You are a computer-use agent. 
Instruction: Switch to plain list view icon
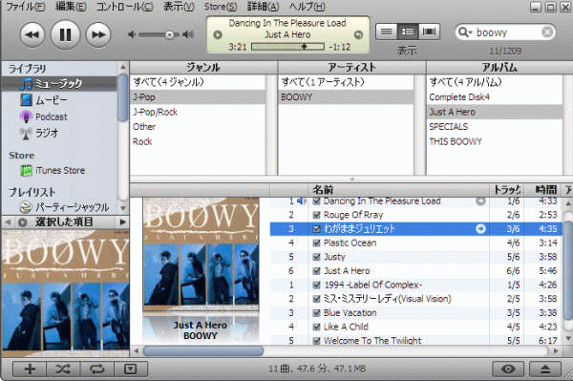386,32
